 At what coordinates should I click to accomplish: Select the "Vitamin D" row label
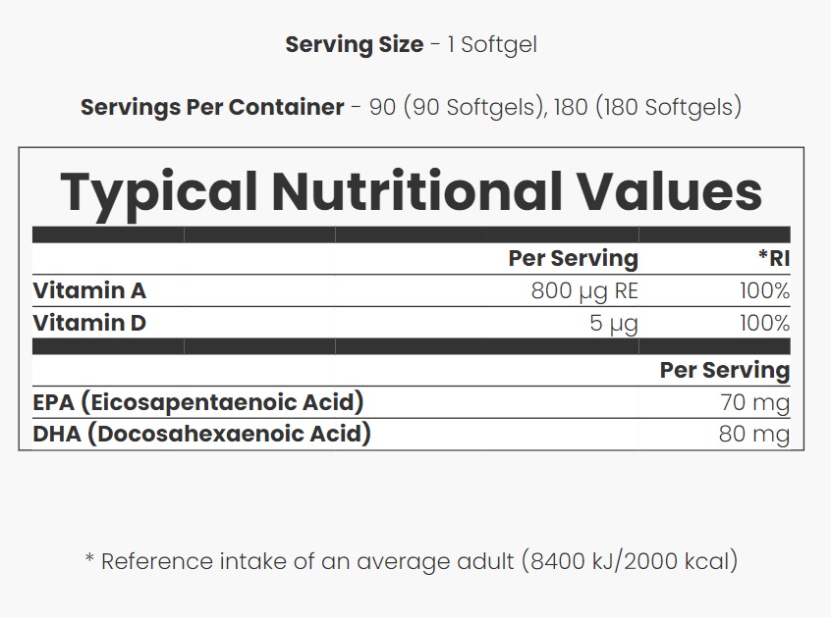pos(89,323)
